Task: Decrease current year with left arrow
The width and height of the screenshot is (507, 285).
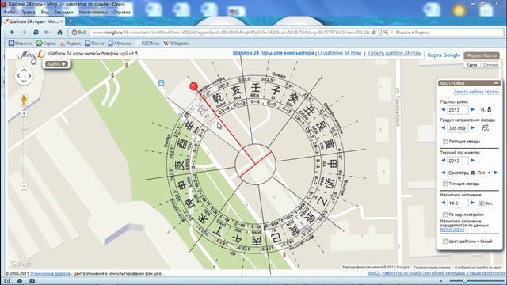Action: click(x=444, y=161)
